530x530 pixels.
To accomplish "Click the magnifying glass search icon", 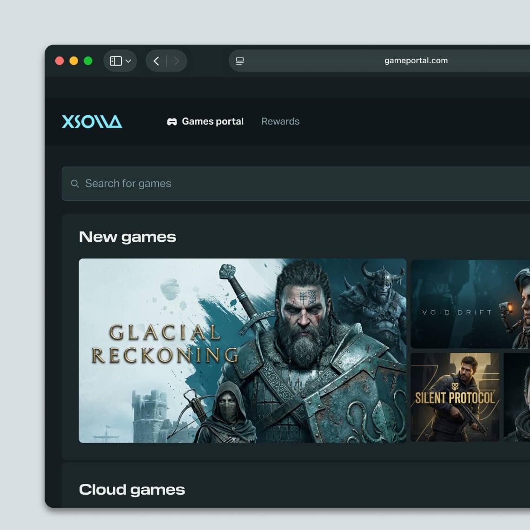I will click(x=75, y=184).
